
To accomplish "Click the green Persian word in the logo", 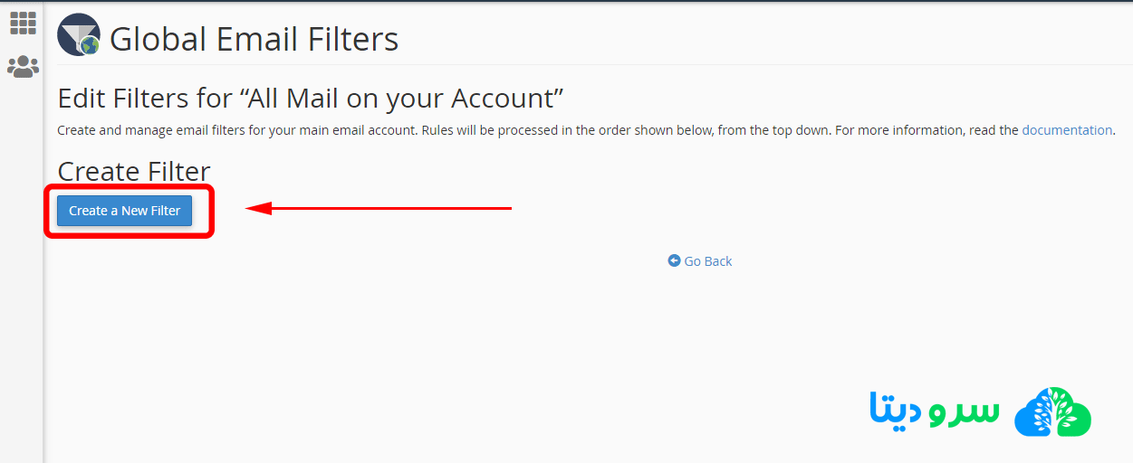I will (960, 410).
